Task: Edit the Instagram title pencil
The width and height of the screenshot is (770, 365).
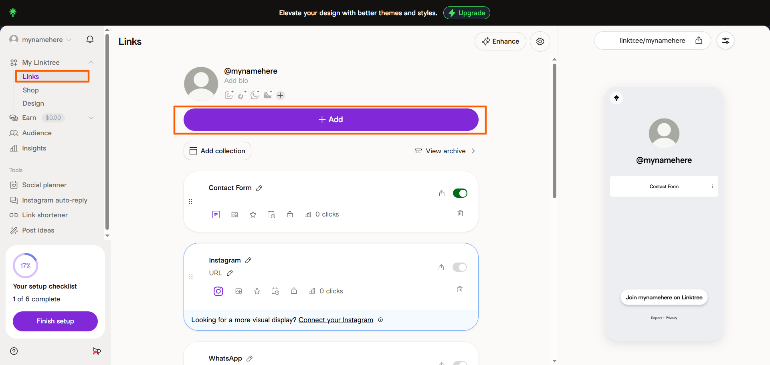Action: pos(248,260)
